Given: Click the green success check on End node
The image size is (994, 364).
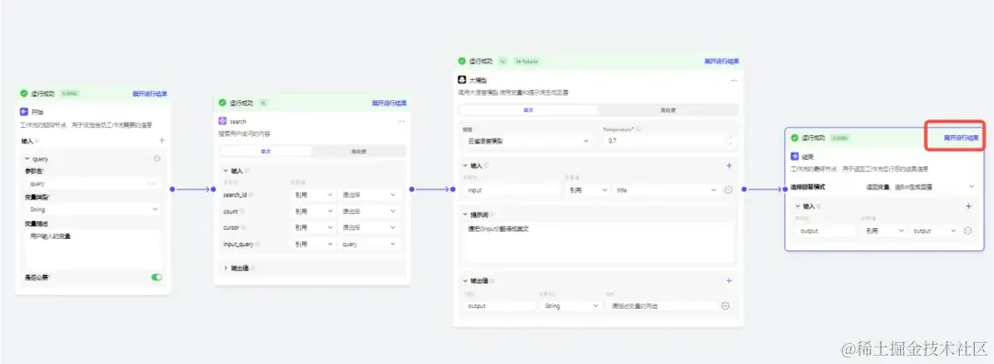Looking at the screenshot, I should [x=794, y=137].
